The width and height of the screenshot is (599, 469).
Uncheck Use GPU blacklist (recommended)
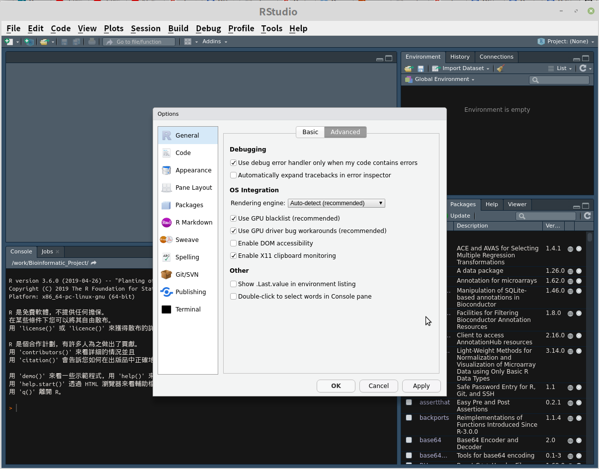(x=233, y=218)
